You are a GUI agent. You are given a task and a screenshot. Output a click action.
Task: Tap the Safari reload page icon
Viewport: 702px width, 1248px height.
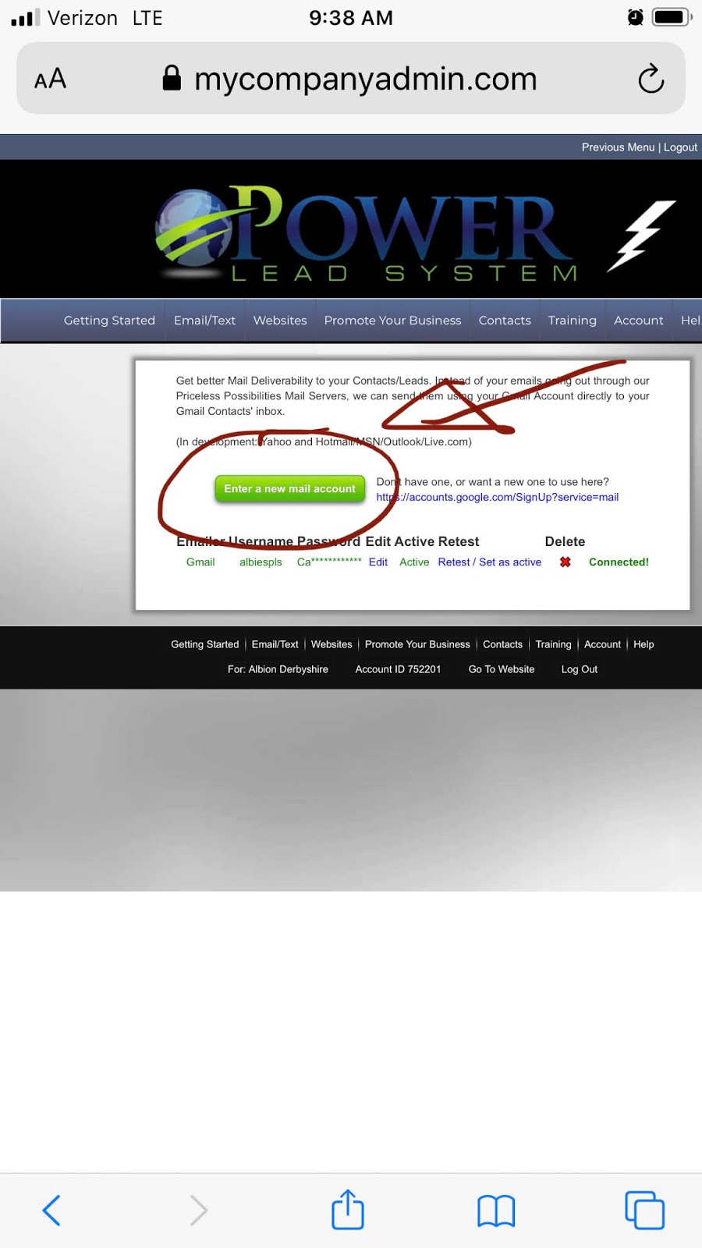pos(651,79)
